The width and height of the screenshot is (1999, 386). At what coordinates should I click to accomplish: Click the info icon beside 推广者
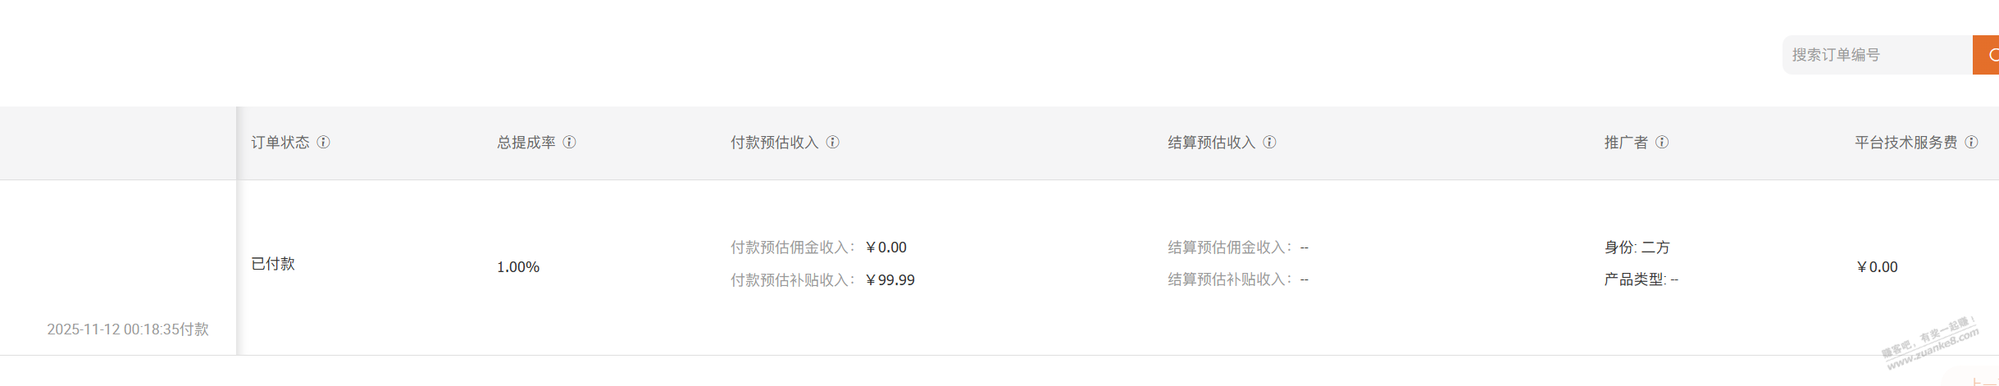coord(1662,143)
